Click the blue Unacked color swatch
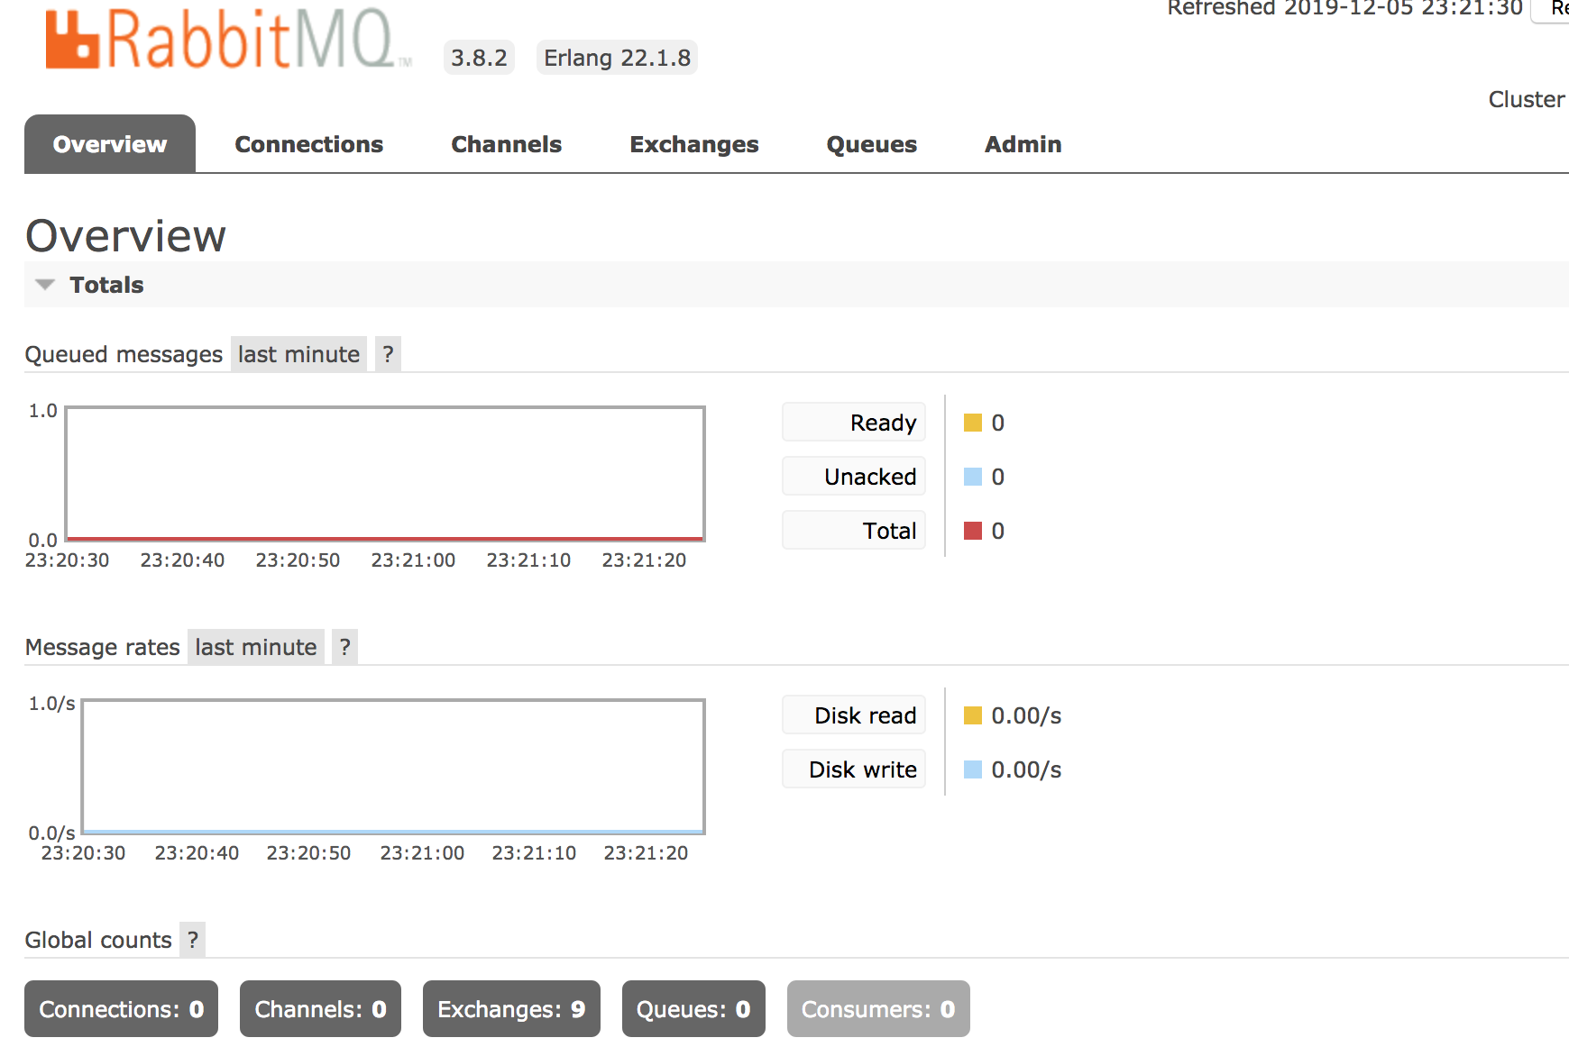1569x1056 pixels. click(x=973, y=477)
